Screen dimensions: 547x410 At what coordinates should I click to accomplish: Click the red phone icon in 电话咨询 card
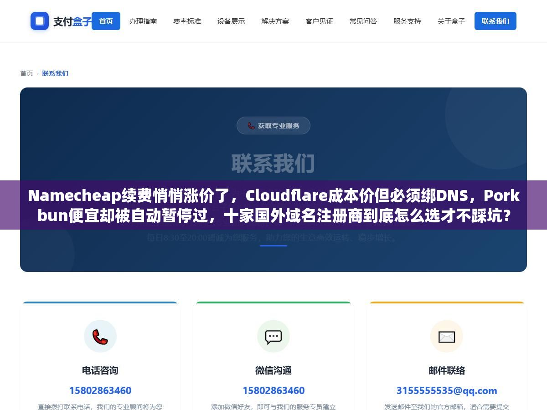point(100,337)
